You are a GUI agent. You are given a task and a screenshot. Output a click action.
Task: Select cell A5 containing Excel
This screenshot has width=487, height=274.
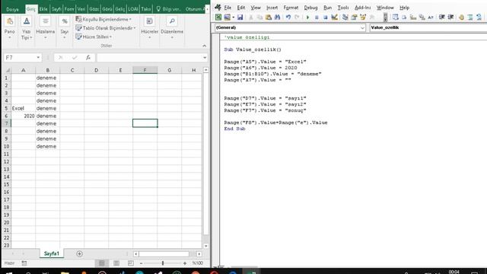click(24, 108)
